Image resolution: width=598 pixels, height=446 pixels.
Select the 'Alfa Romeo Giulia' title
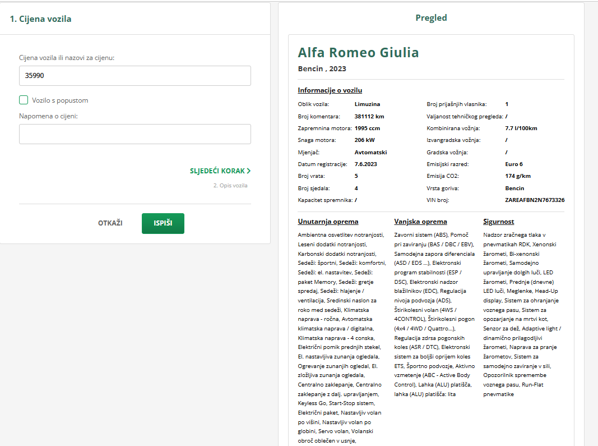point(358,52)
